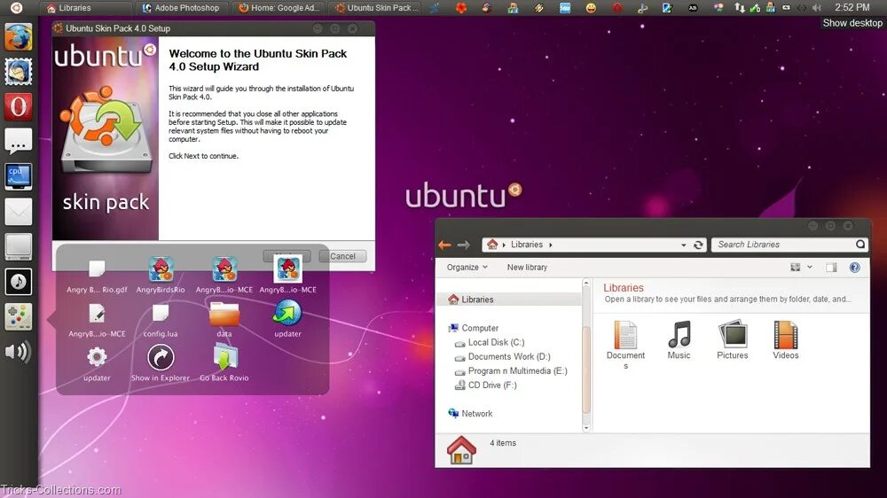The height and width of the screenshot is (498, 887).
Task: Open the game controller dock icon
Action: [x=18, y=316]
